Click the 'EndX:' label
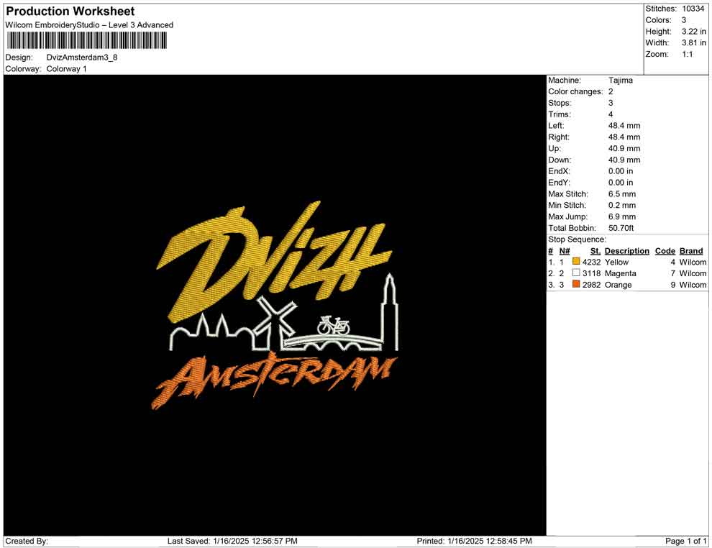Viewport: 712px width, 548px height. (x=559, y=171)
